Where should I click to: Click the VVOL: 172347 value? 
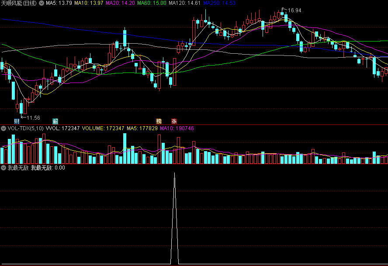(x=63, y=128)
